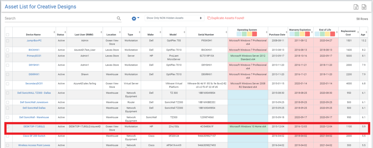
Task: Check the D8YSHX1 row checkbox
Action: 7,65
